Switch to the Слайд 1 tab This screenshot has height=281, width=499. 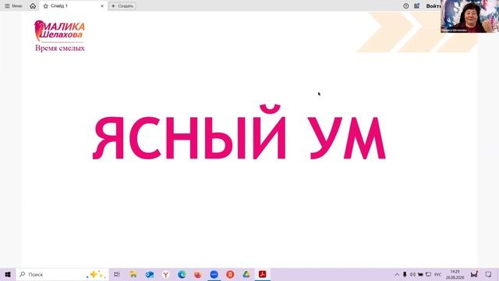coord(73,6)
